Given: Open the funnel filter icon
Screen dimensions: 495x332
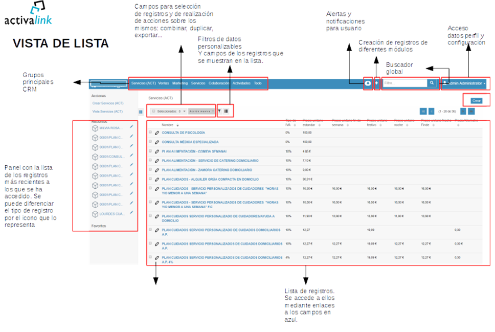Looking at the screenshot, I should [219, 111].
